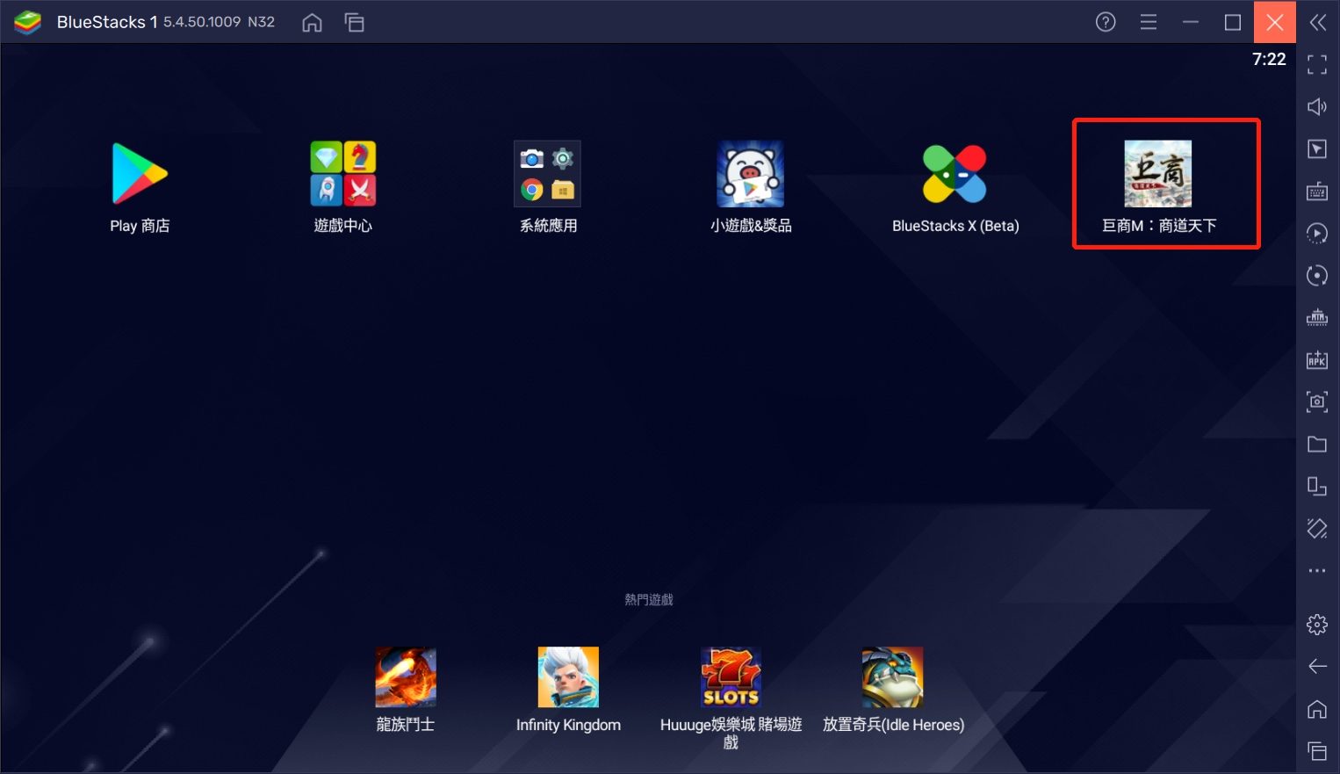Close the BlueStacks window

point(1275,22)
